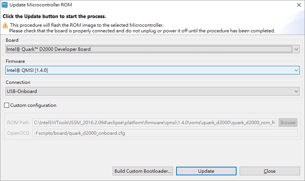Enable the Custom configuration checkbox
The image size is (305, 181).
pyautogui.click(x=6, y=105)
